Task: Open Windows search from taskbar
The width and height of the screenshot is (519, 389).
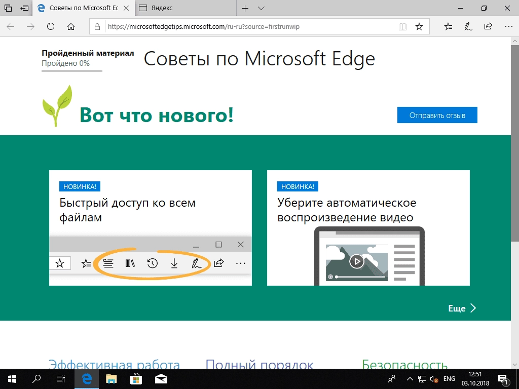Action: pos(36,379)
